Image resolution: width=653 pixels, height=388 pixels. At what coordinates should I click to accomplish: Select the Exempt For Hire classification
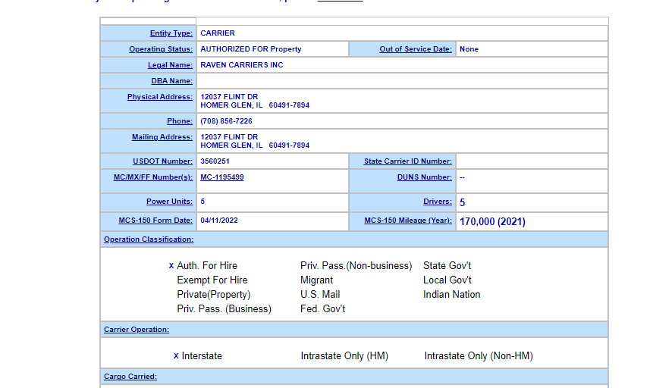[x=212, y=280]
